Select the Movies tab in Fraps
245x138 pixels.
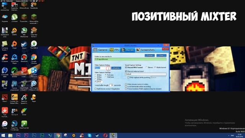(127, 50)
